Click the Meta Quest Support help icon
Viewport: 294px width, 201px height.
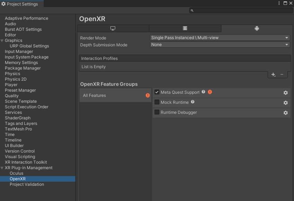(204, 92)
